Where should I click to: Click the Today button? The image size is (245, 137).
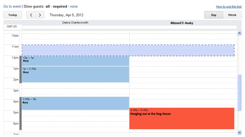click(13, 15)
